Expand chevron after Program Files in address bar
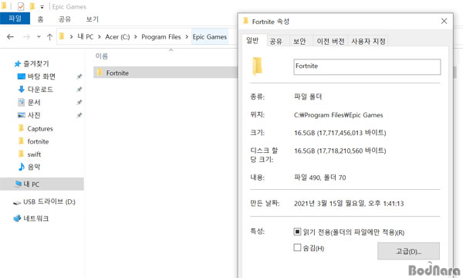This screenshot has width=463, height=278. 187,37
